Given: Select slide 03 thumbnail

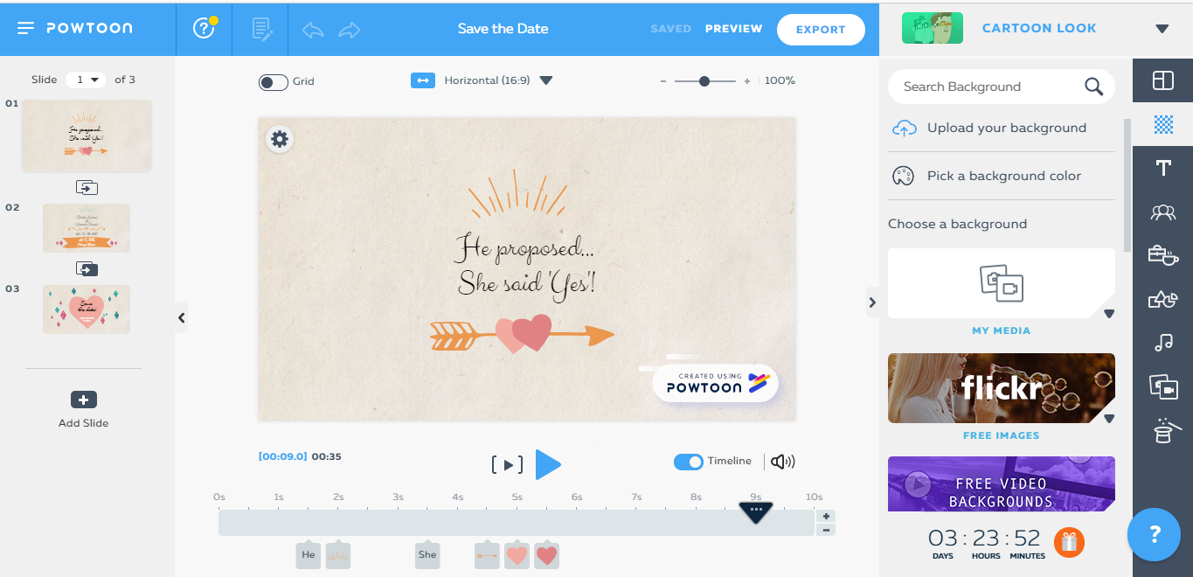Looking at the screenshot, I should pos(87,309).
